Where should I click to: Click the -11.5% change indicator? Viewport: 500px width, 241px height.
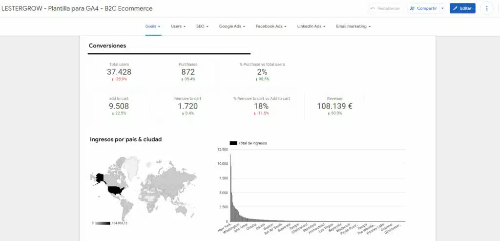pos(262,113)
